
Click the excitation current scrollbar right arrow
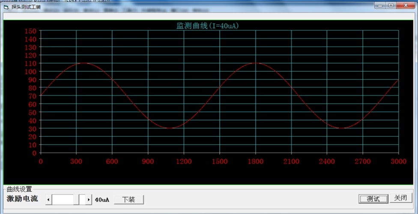(89, 199)
